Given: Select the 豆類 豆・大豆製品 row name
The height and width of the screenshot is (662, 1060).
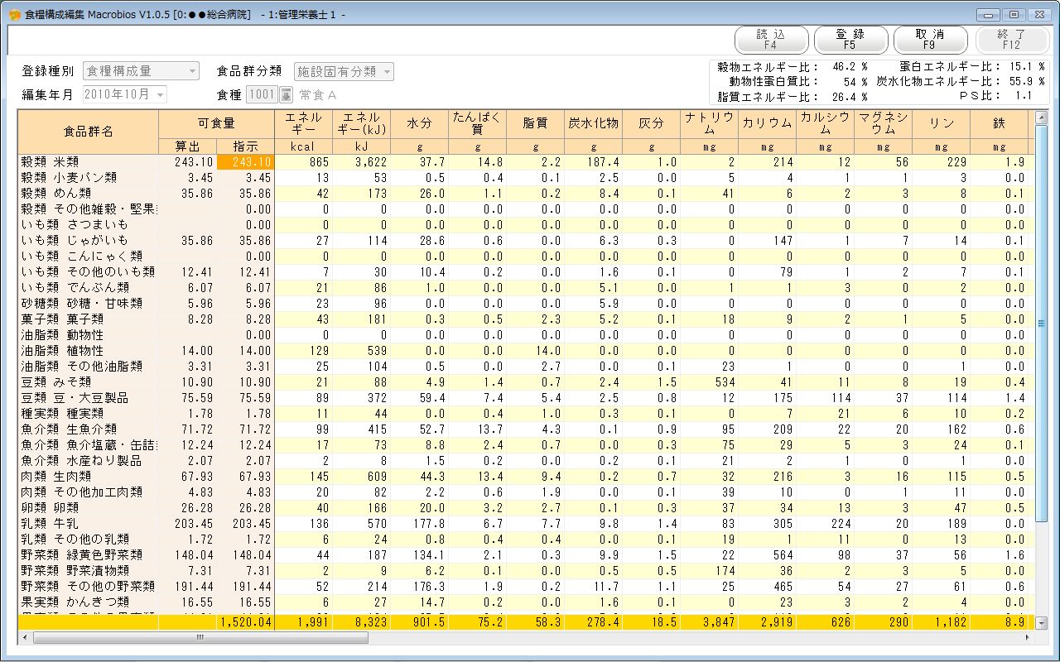Looking at the screenshot, I should pyautogui.click(x=89, y=397).
